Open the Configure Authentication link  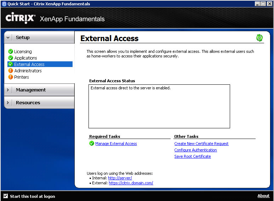[x=195, y=150]
